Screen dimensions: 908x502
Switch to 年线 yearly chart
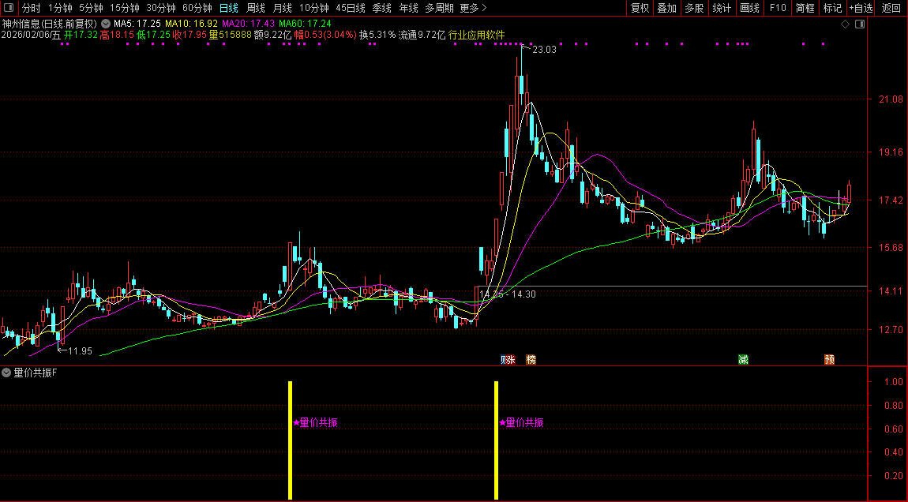click(x=408, y=8)
